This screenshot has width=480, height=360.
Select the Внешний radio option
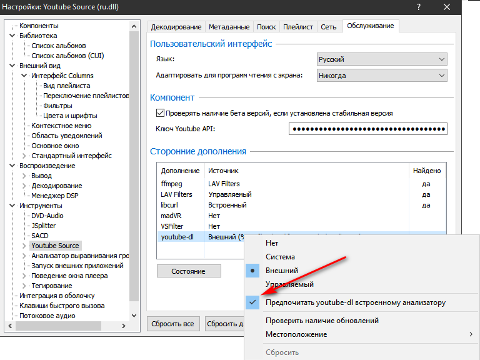pos(281,271)
